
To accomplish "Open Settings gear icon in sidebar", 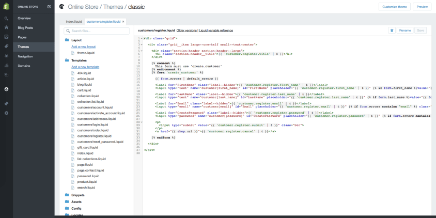I will (x=6, y=113).
